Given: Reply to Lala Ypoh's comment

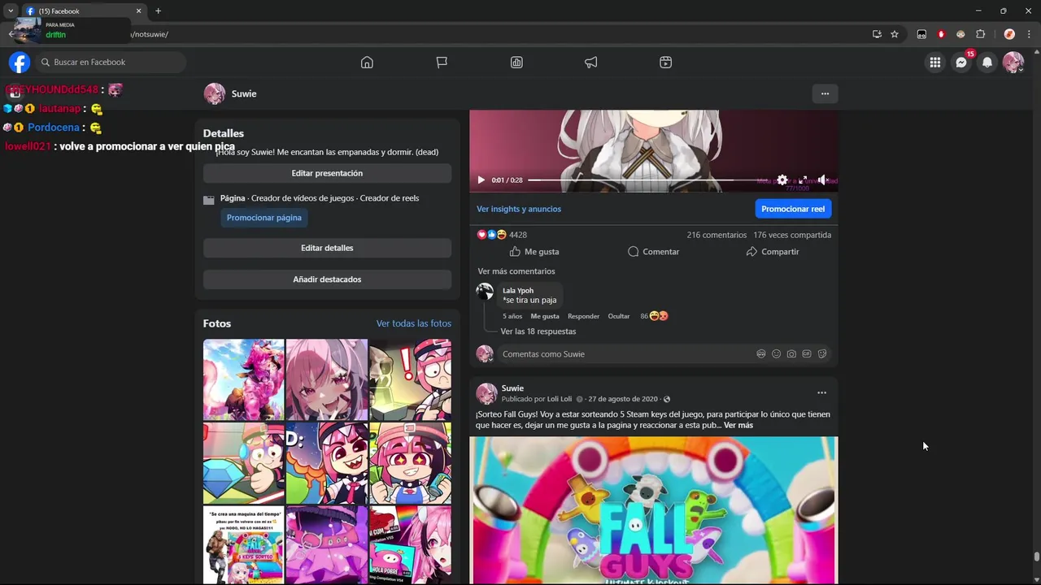Looking at the screenshot, I should point(583,316).
